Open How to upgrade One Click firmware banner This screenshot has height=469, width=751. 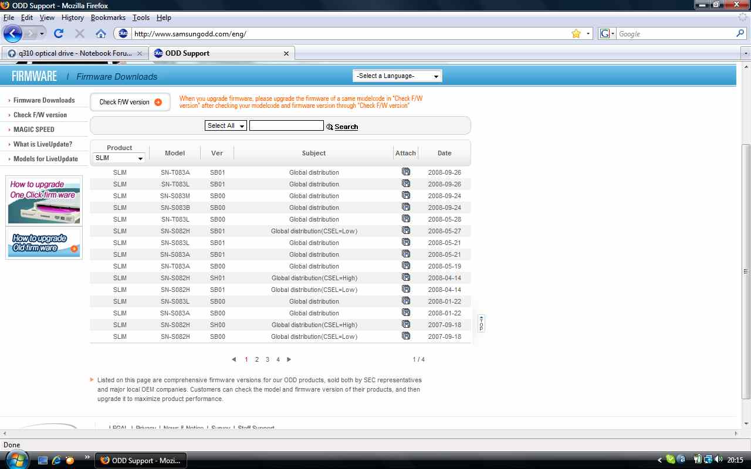click(x=43, y=201)
